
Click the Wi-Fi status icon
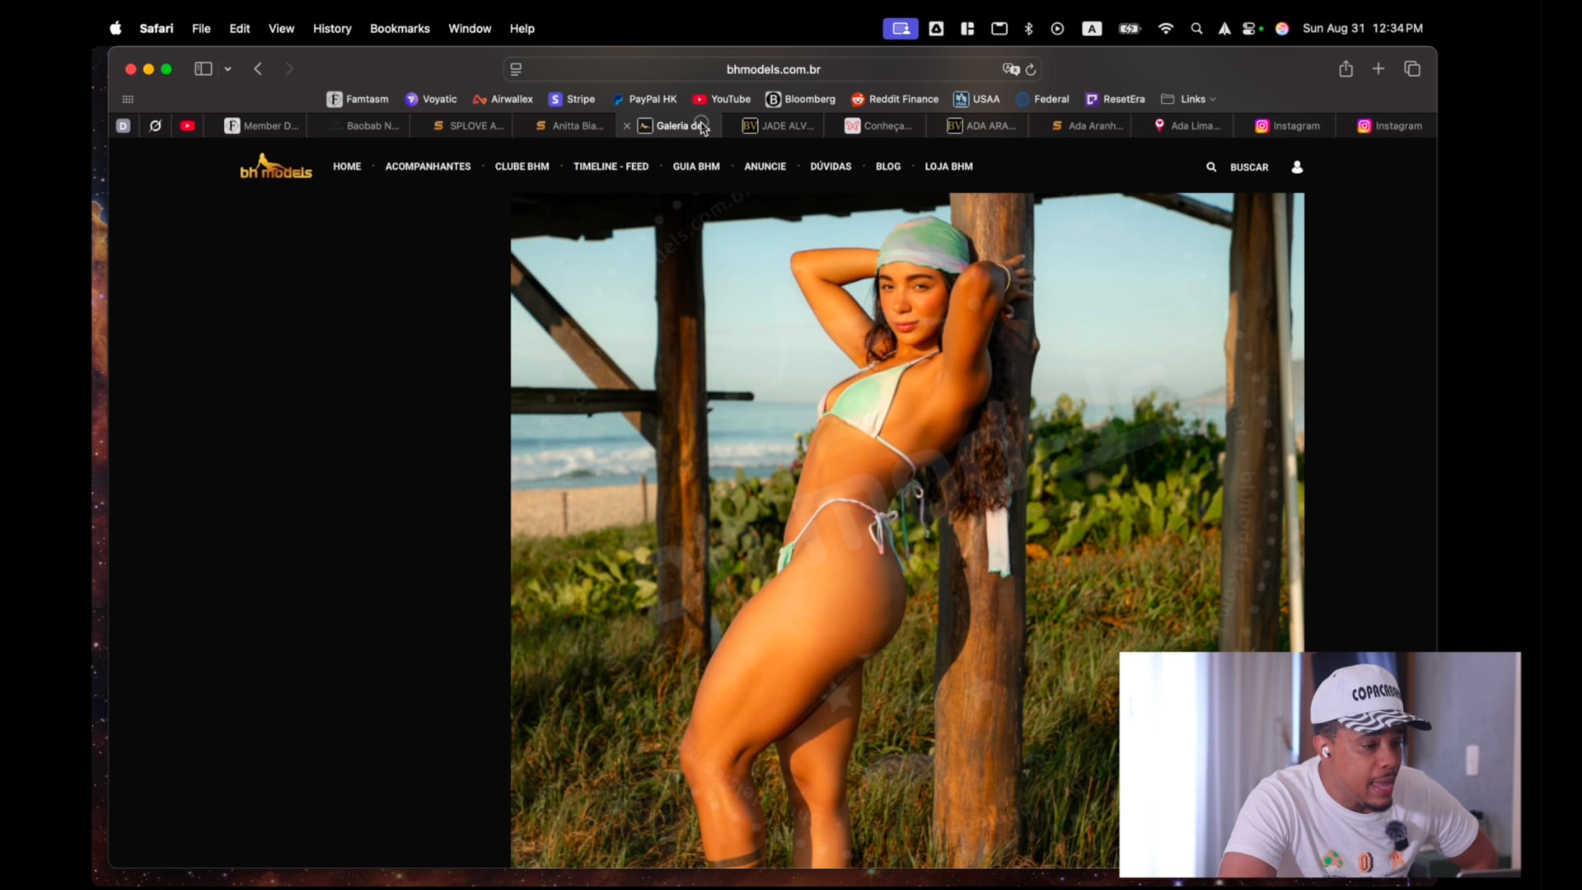1165,28
